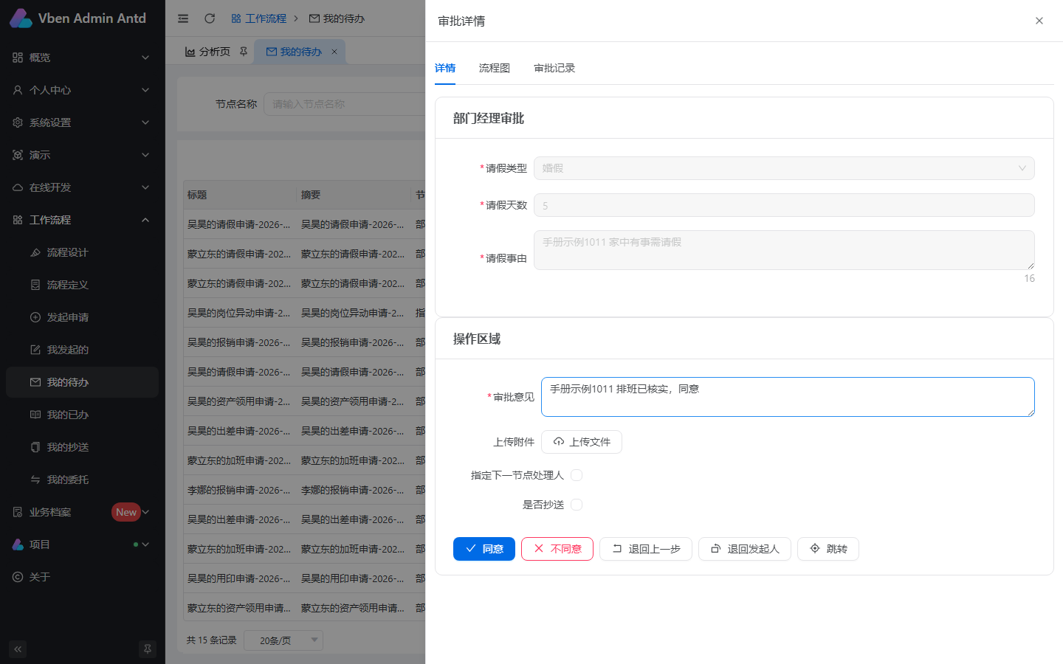Open the 20条/页 page size dropdown
This screenshot has height=664, width=1063.
click(x=283, y=640)
